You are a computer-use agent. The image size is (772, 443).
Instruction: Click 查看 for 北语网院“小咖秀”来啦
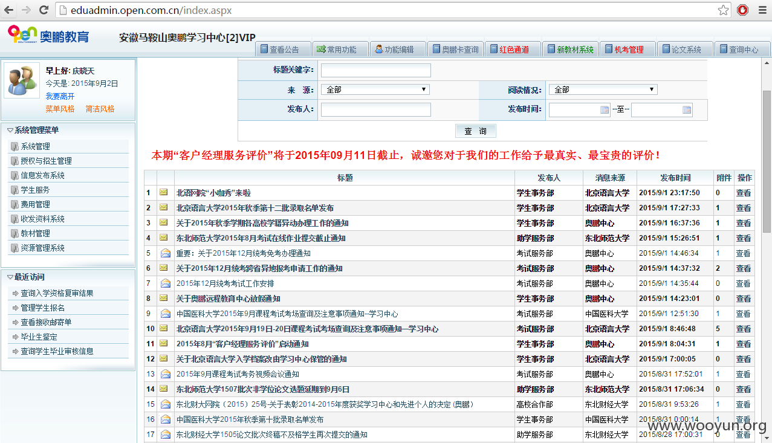pyautogui.click(x=743, y=193)
